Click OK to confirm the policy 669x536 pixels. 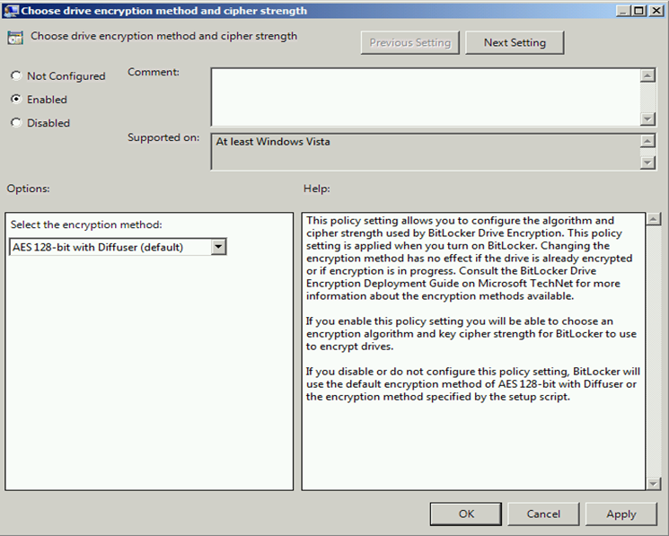tap(466, 514)
